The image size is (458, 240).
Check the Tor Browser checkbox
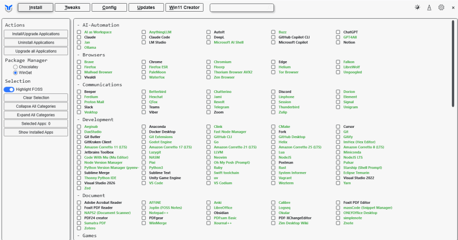(x=273, y=72)
